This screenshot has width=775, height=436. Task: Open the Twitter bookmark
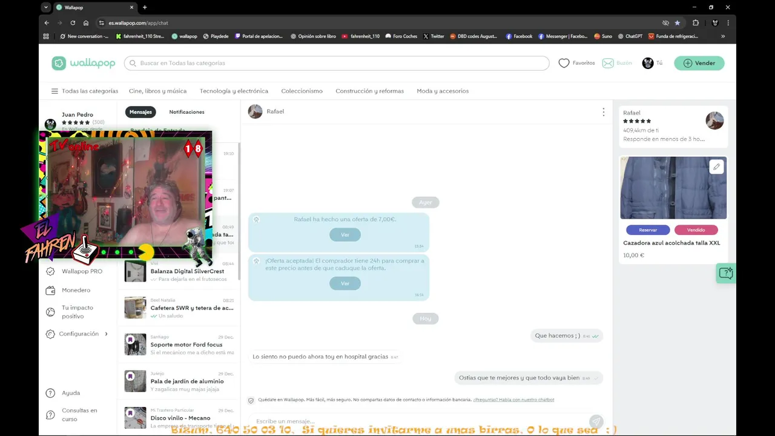click(x=434, y=36)
